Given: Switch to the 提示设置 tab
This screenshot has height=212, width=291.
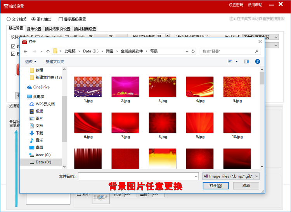Looking at the screenshot, I should click(34, 29).
